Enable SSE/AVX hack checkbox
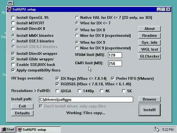177x133 pixels. tap(13, 65)
